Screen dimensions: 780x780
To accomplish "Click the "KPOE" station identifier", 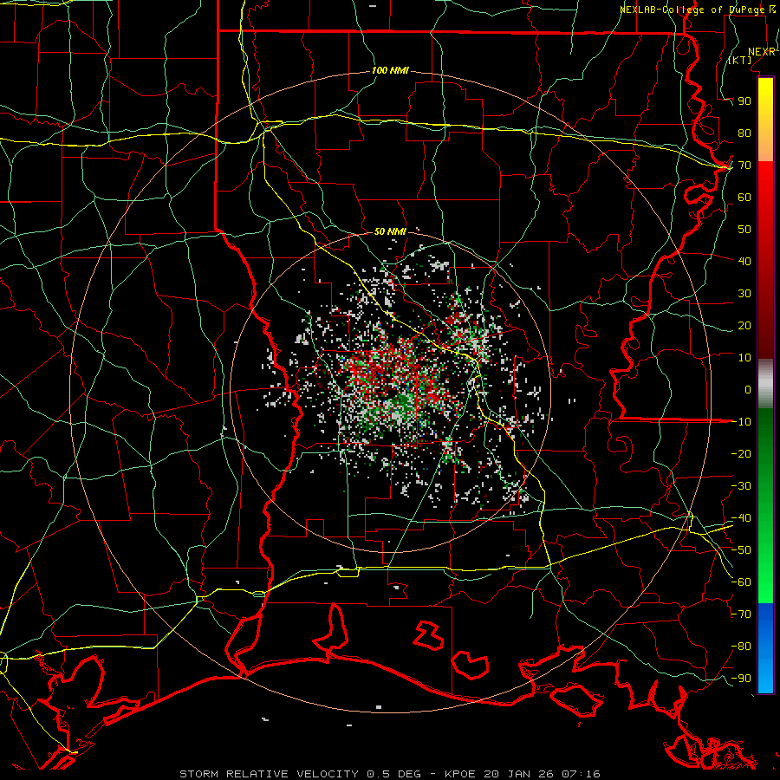I will [x=459, y=774].
